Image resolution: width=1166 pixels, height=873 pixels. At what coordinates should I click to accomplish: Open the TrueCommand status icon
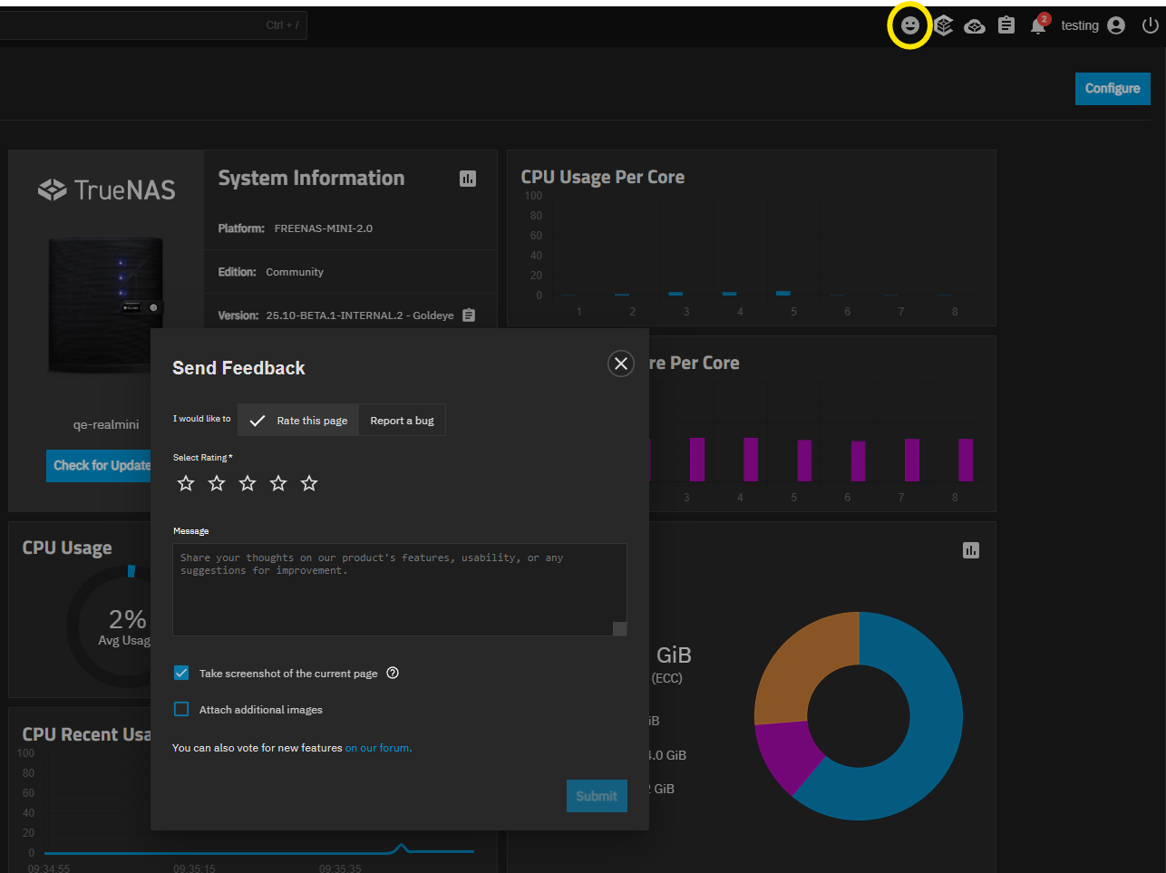click(x=944, y=25)
